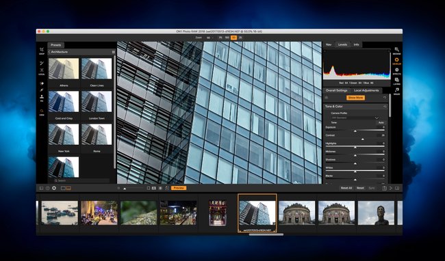Click the Reset All button
Image resolution: width=445 pixels, height=261 pixels.
coord(346,188)
